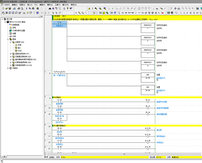Click the horizontal scrollbar of ladder view
Image resolution: width=202 pixels, height=163 pixels.
click(x=124, y=154)
